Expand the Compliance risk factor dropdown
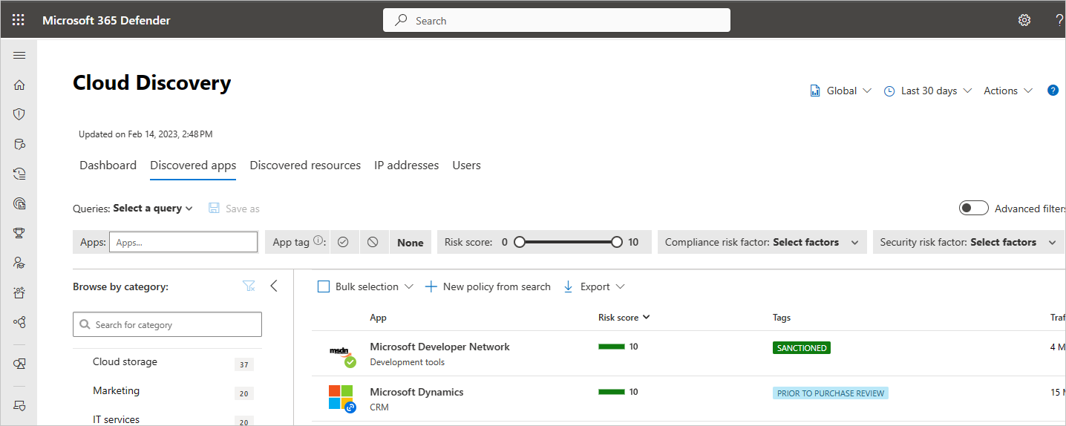This screenshot has height=426, width=1066. click(x=762, y=242)
